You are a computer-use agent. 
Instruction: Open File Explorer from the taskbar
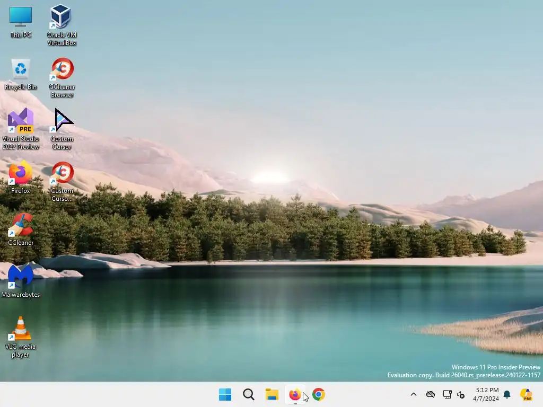tap(272, 394)
